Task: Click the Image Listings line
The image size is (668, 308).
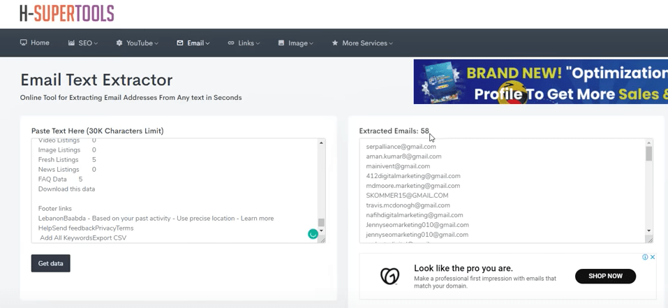Action: (x=67, y=150)
